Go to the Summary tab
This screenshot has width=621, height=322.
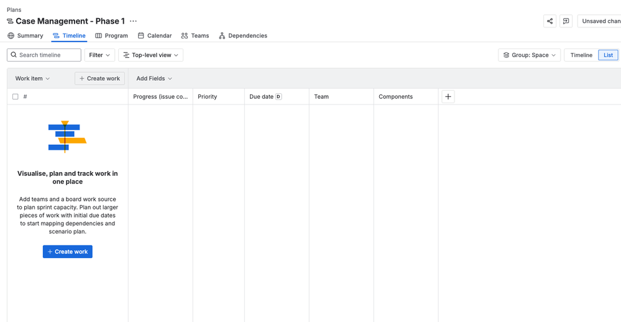25,35
